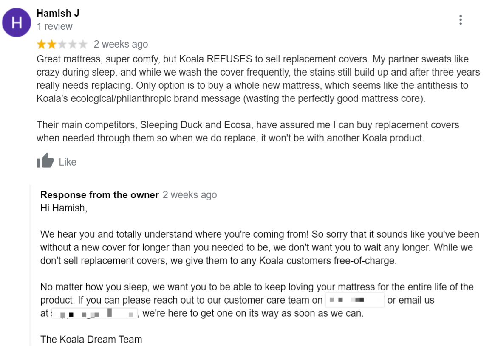The height and width of the screenshot is (360, 495).
Task: Click the owner response's "2 weeks ago" timestamp
Action: coord(190,195)
